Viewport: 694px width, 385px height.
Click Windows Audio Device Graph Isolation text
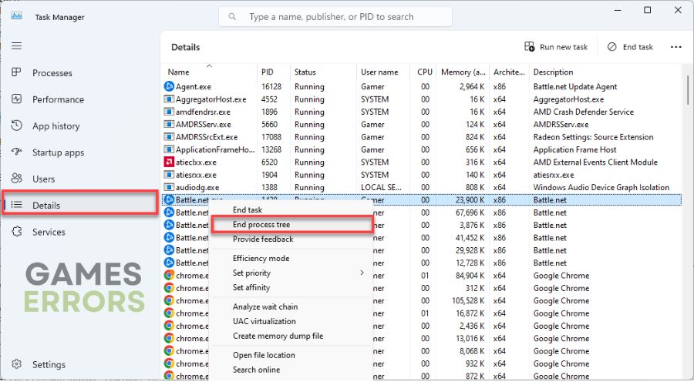click(x=601, y=187)
